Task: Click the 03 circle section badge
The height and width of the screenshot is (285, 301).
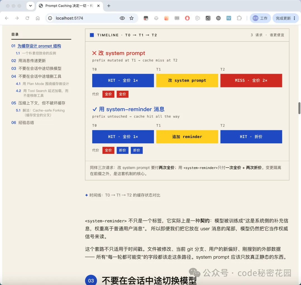Action: click(91, 280)
